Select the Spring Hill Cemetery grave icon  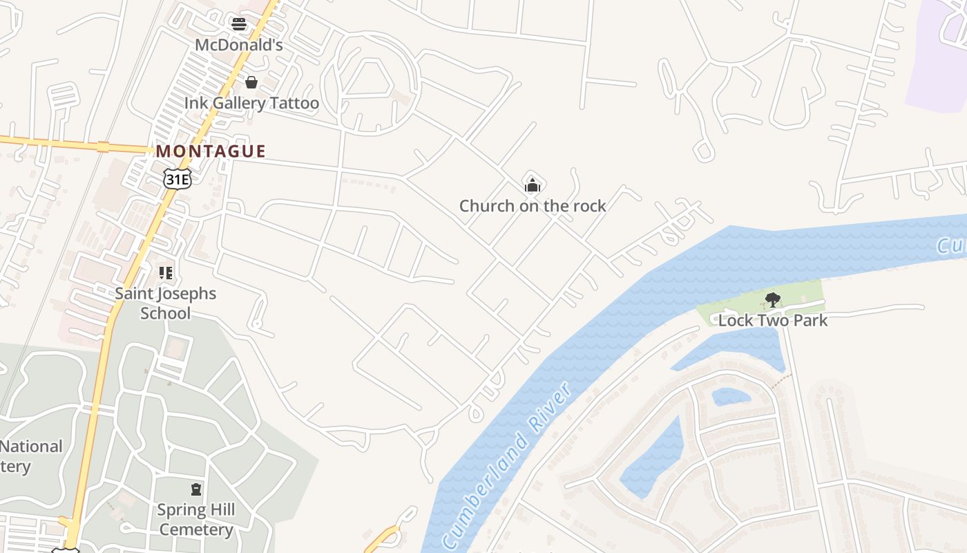click(x=196, y=489)
